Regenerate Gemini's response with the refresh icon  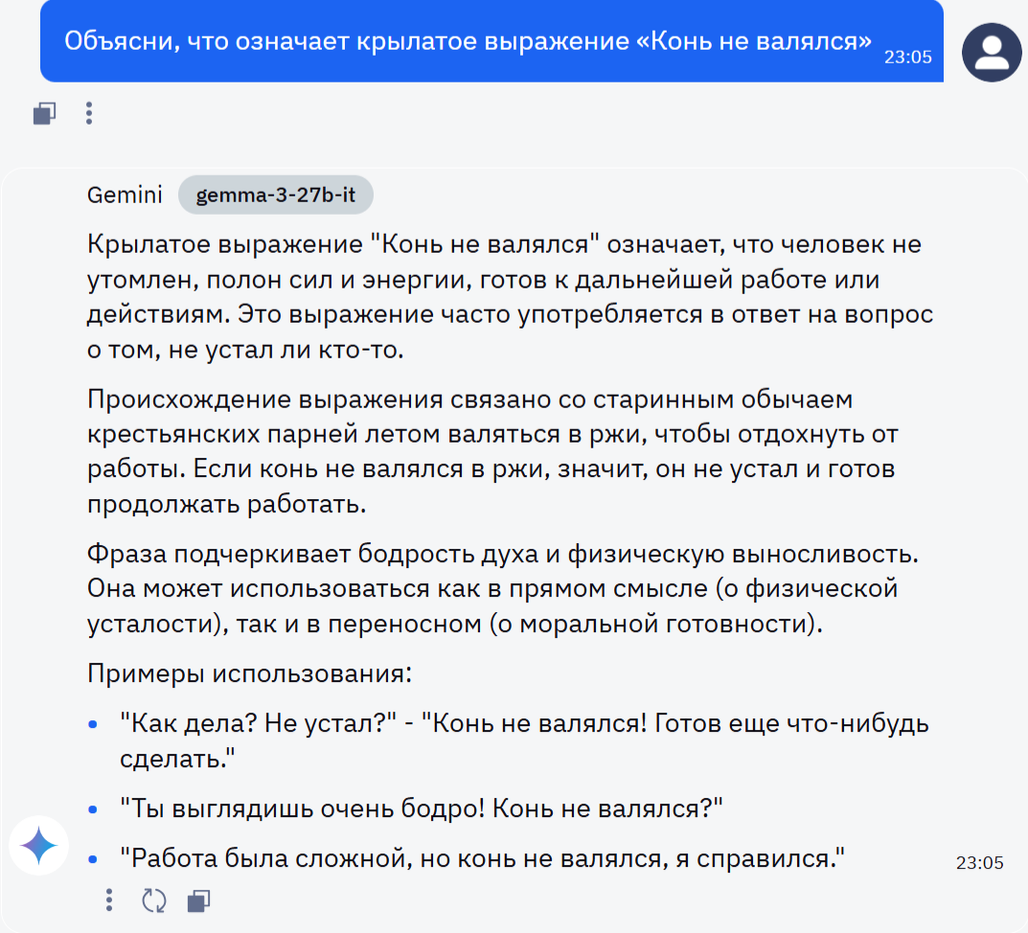coord(153,900)
